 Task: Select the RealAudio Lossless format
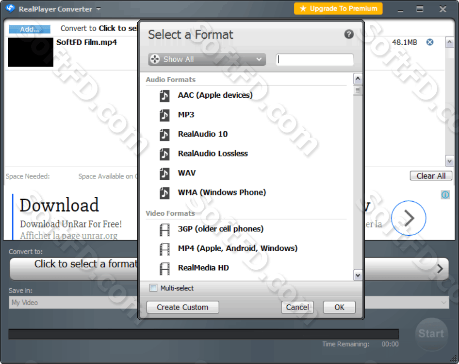click(x=213, y=154)
